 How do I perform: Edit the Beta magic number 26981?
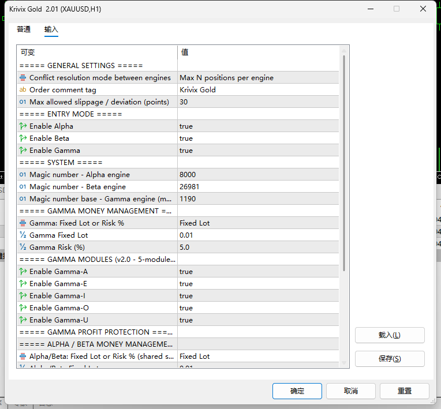(258, 187)
